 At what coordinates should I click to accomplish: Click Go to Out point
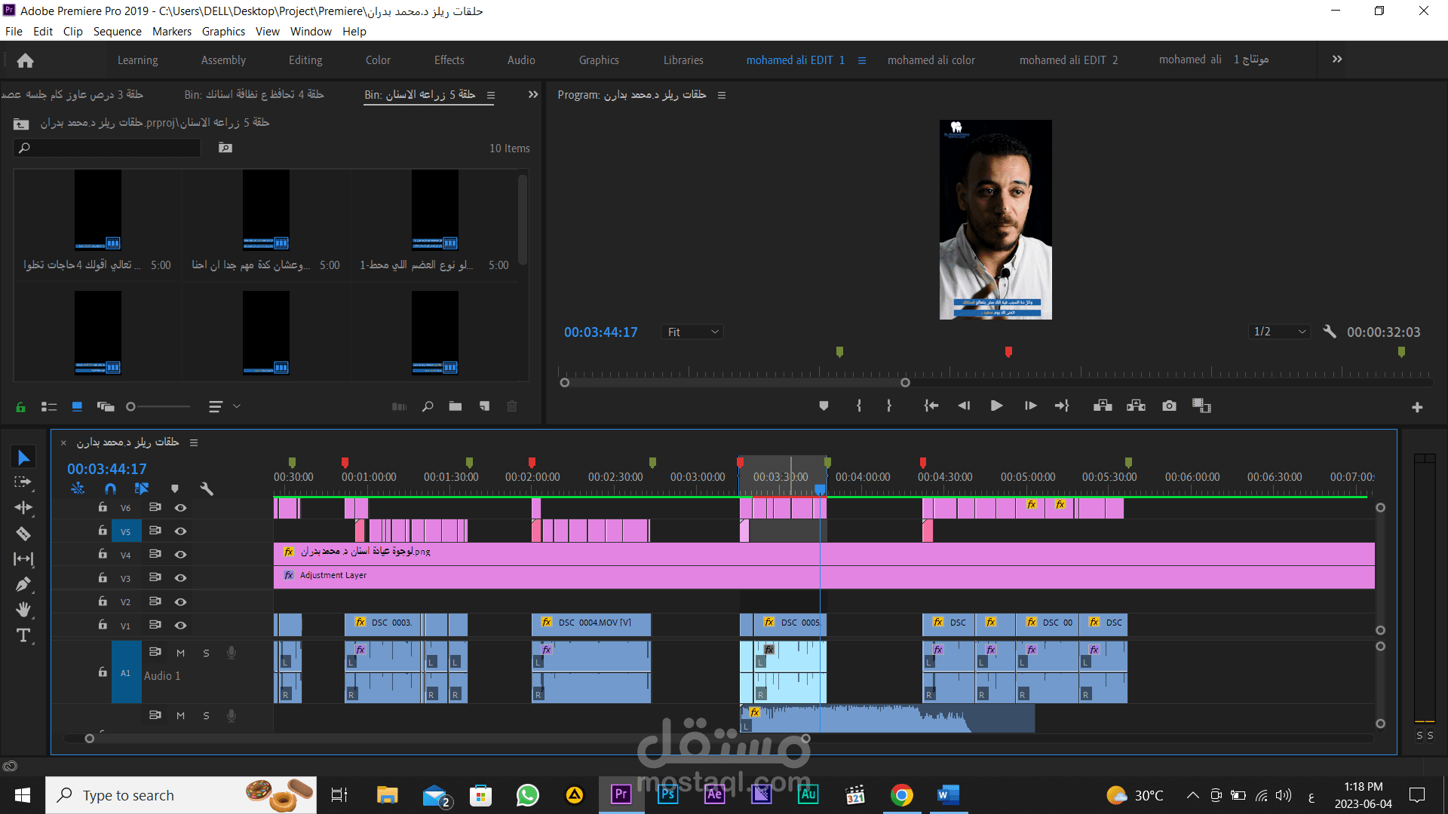pos(1062,406)
